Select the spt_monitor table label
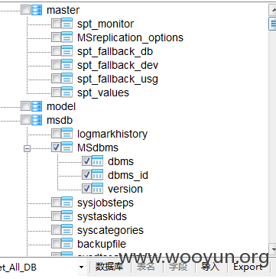This screenshot has height=279, width=276. pos(106,24)
